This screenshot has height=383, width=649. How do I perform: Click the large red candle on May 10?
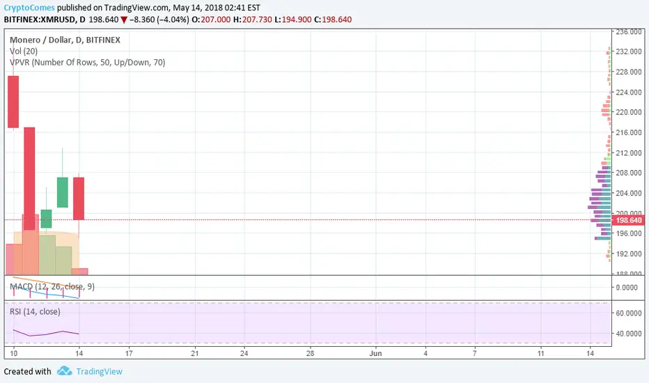(x=13, y=102)
